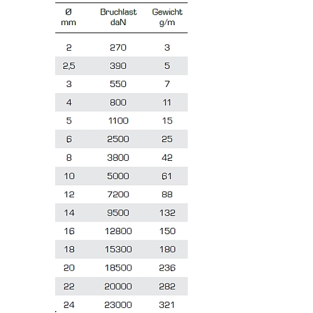Select the 2,5 mm diameter cell
The image size is (313, 313).
coord(69,66)
